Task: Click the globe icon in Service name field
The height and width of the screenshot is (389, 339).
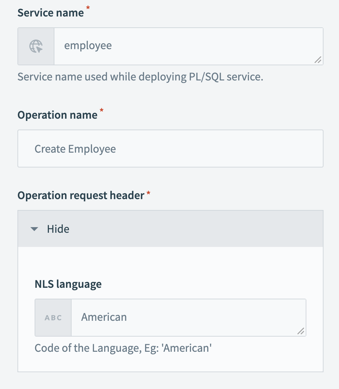Action: click(x=36, y=46)
